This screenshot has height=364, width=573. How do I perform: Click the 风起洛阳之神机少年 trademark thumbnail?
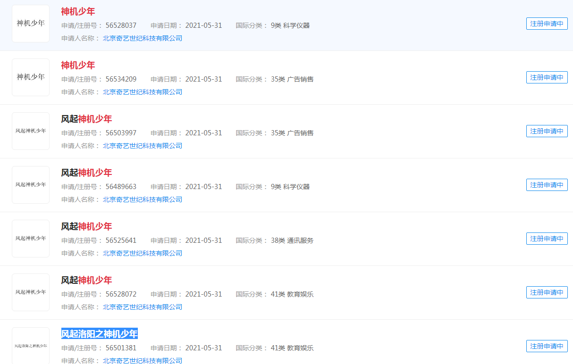[31, 346]
